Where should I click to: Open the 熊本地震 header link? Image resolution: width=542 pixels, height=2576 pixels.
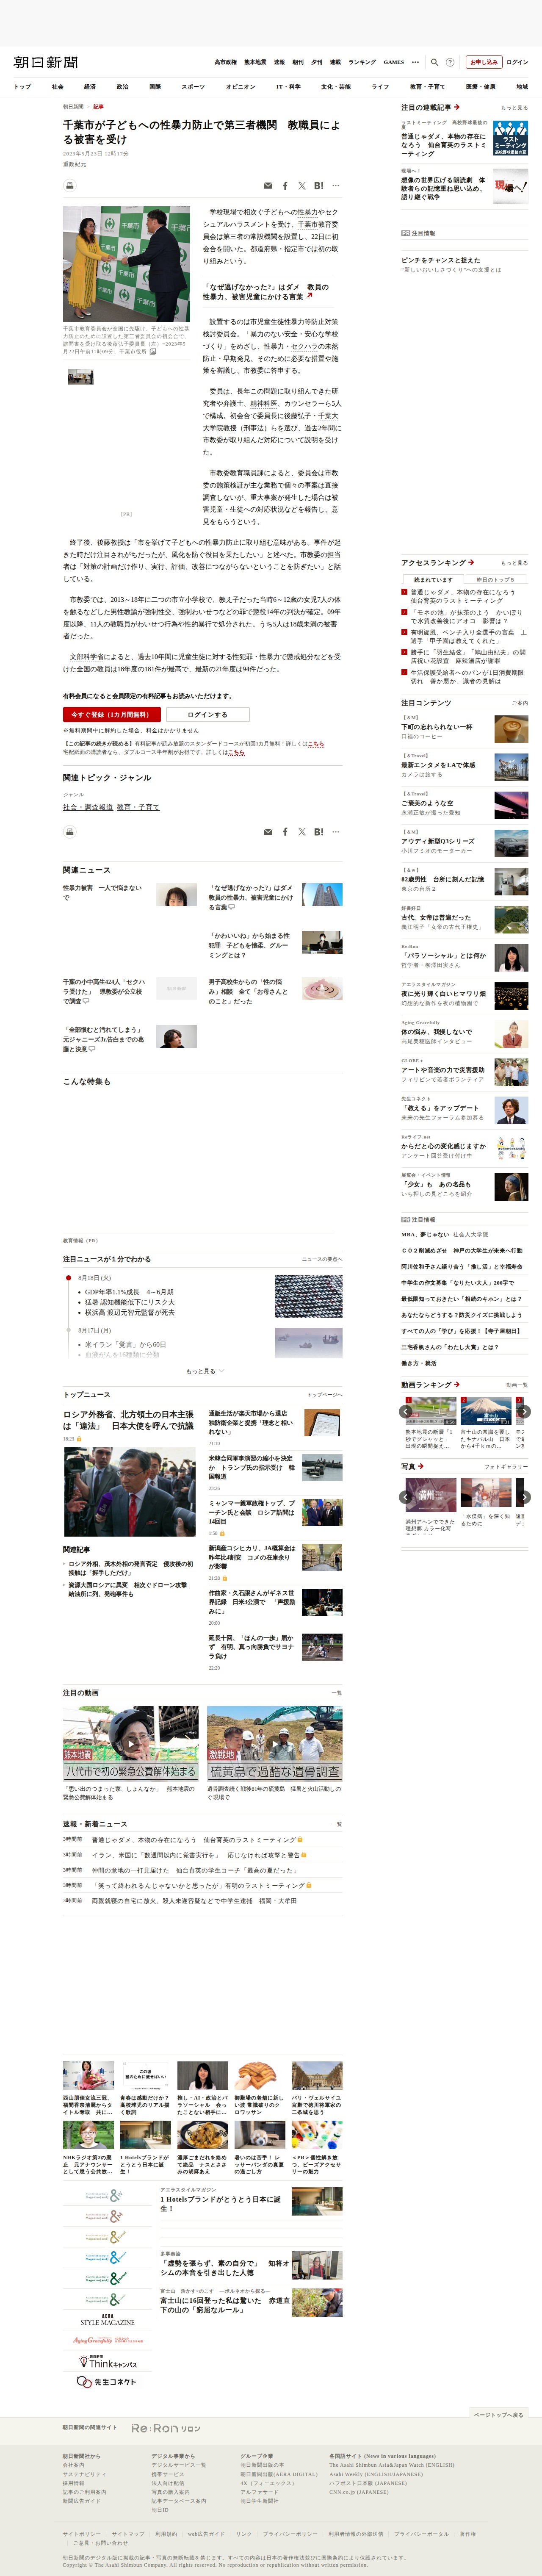click(255, 62)
